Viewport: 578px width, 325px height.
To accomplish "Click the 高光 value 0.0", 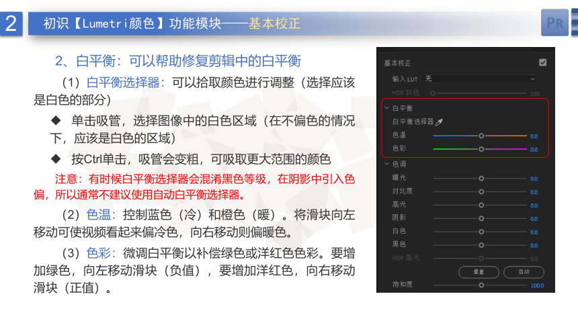I will (534, 205).
